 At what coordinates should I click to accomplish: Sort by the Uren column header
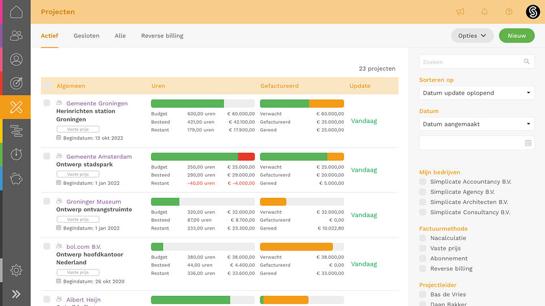coord(158,86)
